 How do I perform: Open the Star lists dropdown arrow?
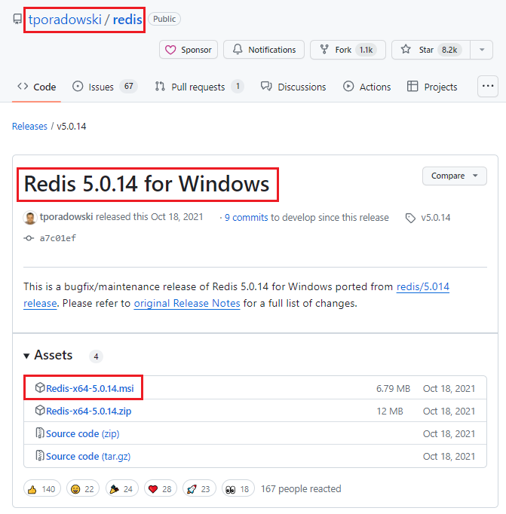pyautogui.click(x=482, y=50)
